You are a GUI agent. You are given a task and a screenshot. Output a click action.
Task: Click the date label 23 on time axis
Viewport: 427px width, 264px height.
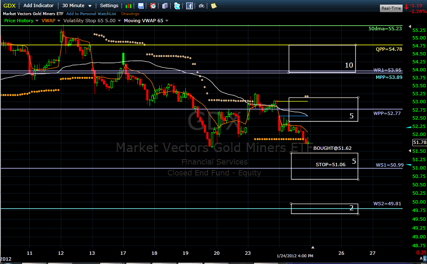pos(248,253)
